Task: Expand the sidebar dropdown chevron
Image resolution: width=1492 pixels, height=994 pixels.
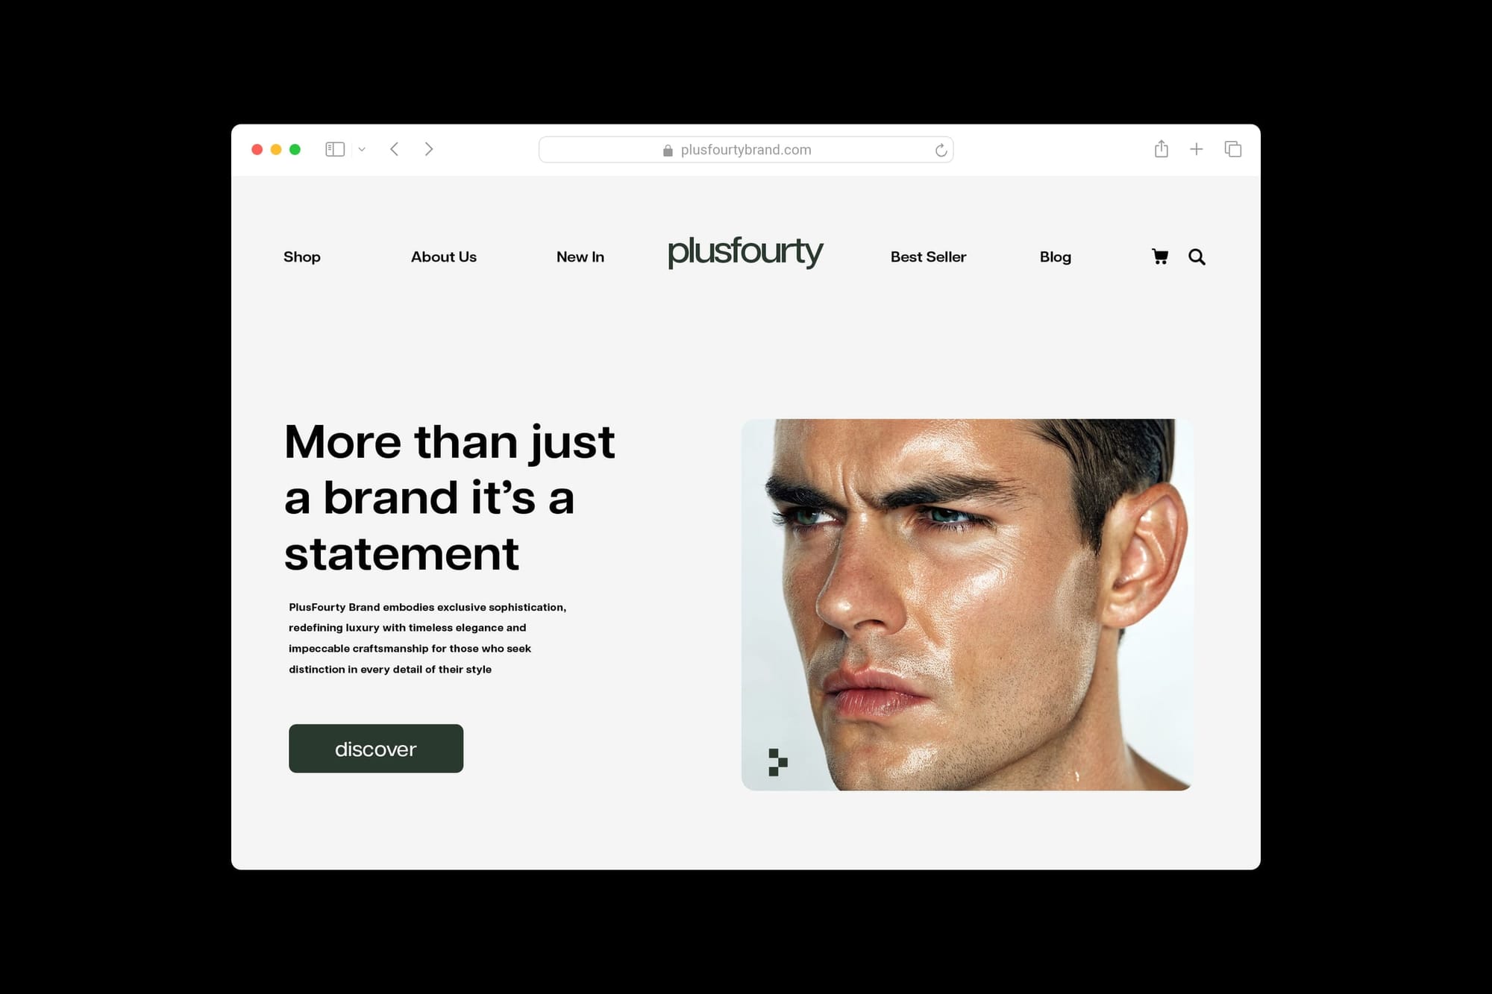Action: click(362, 149)
